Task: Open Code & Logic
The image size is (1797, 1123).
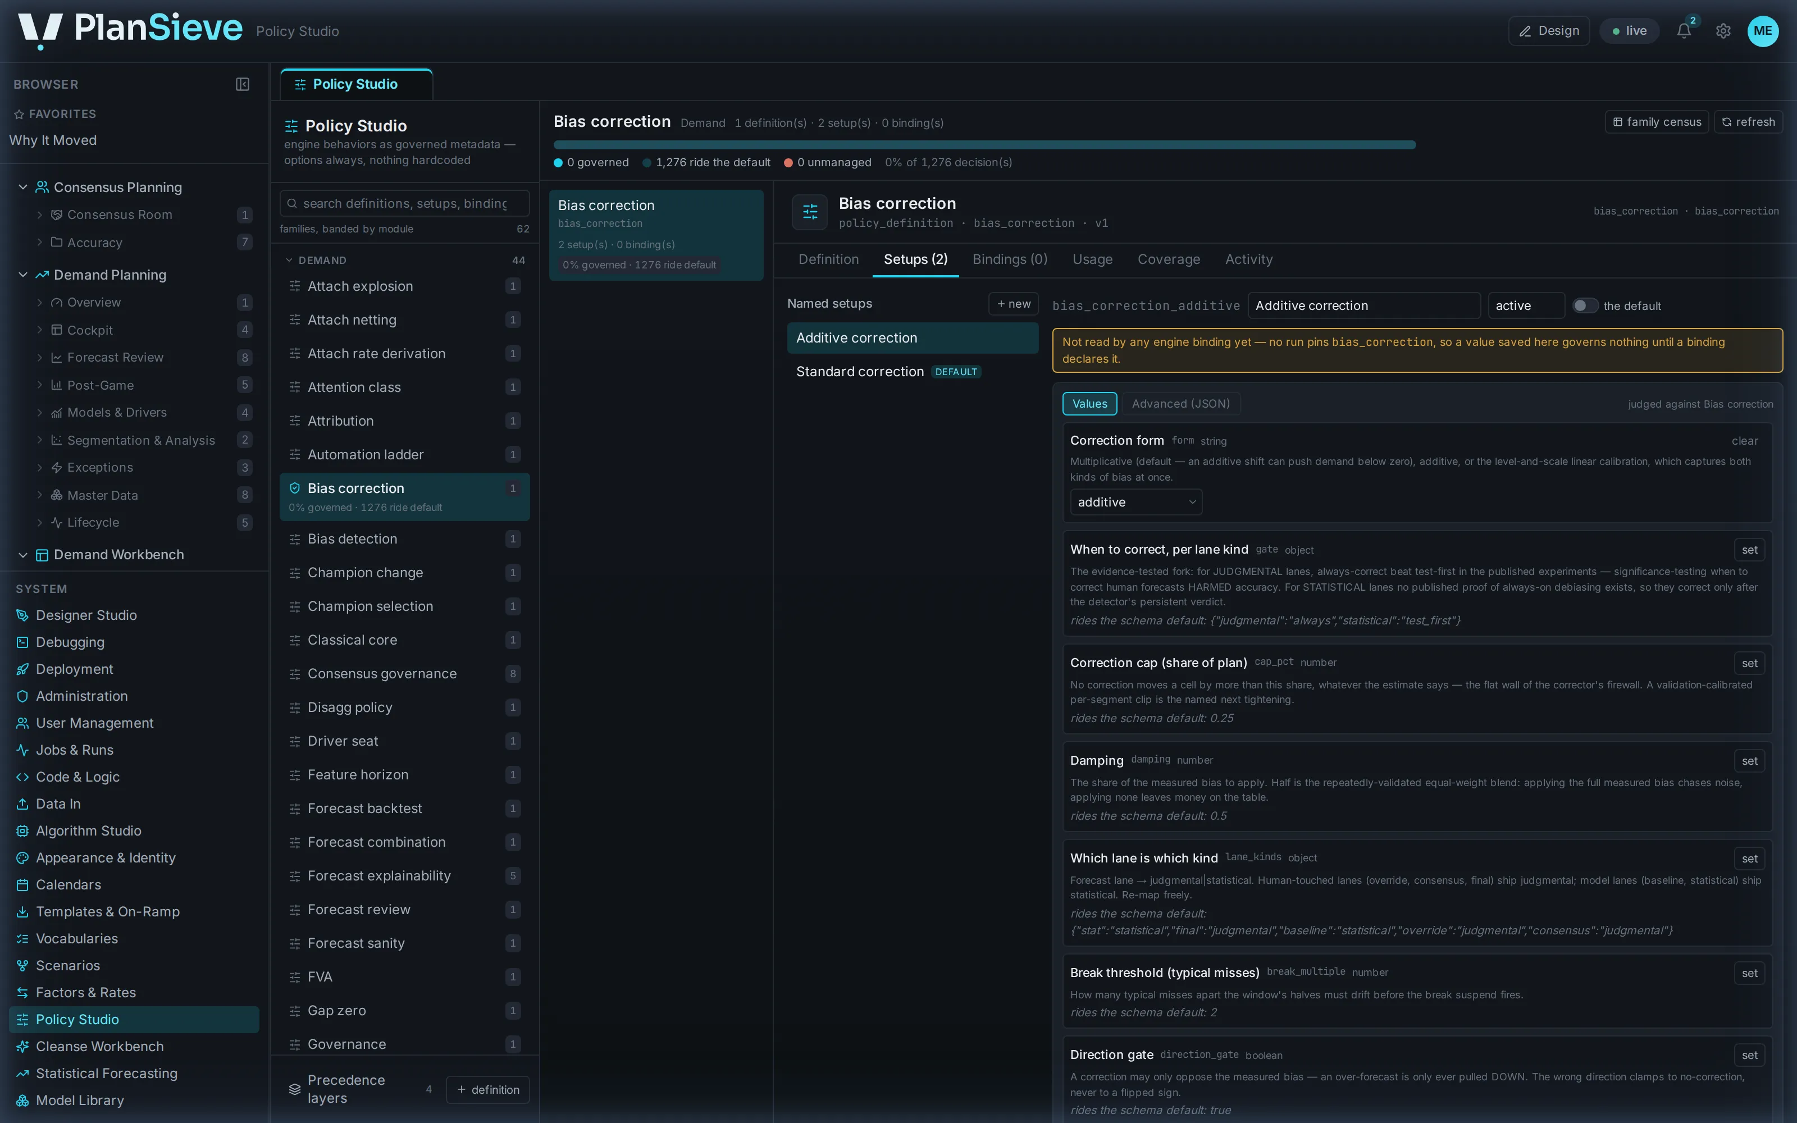Action: pyautogui.click(x=134, y=776)
